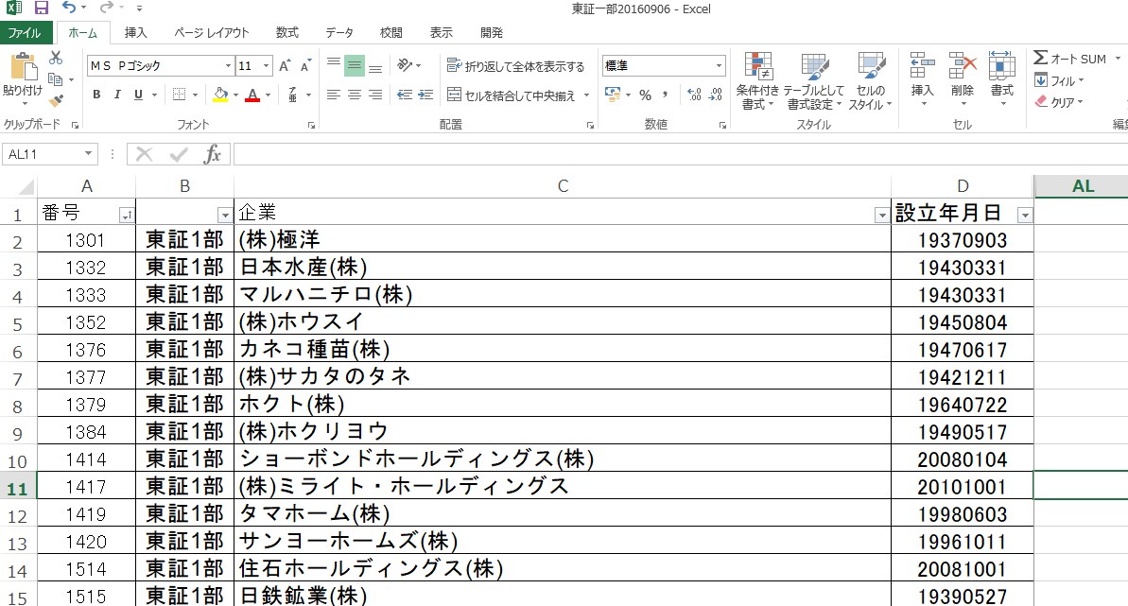This screenshot has height=606, width=1128.
Task: Open text orientation options
Action: [408, 65]
